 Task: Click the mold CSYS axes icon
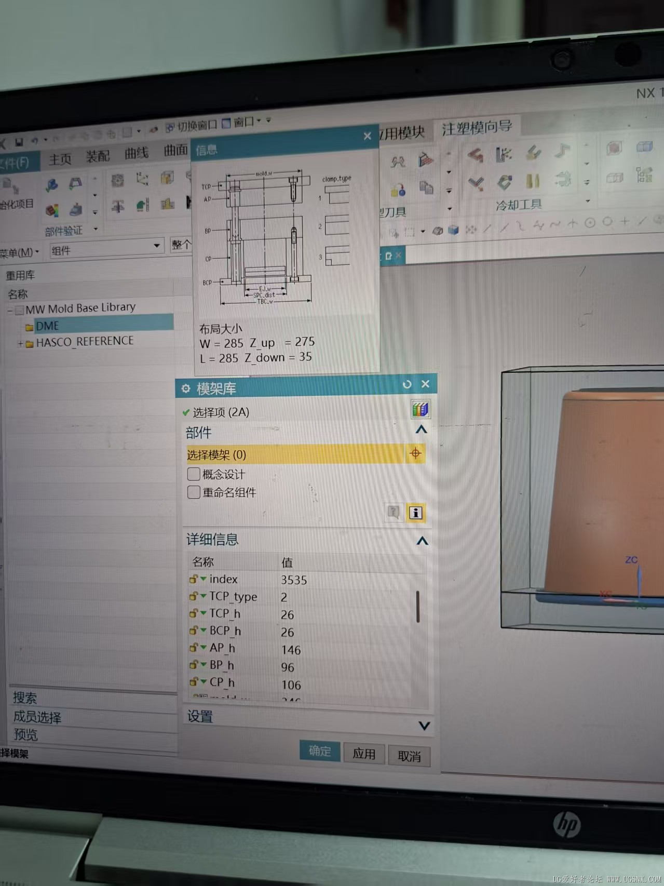(142, 179)
